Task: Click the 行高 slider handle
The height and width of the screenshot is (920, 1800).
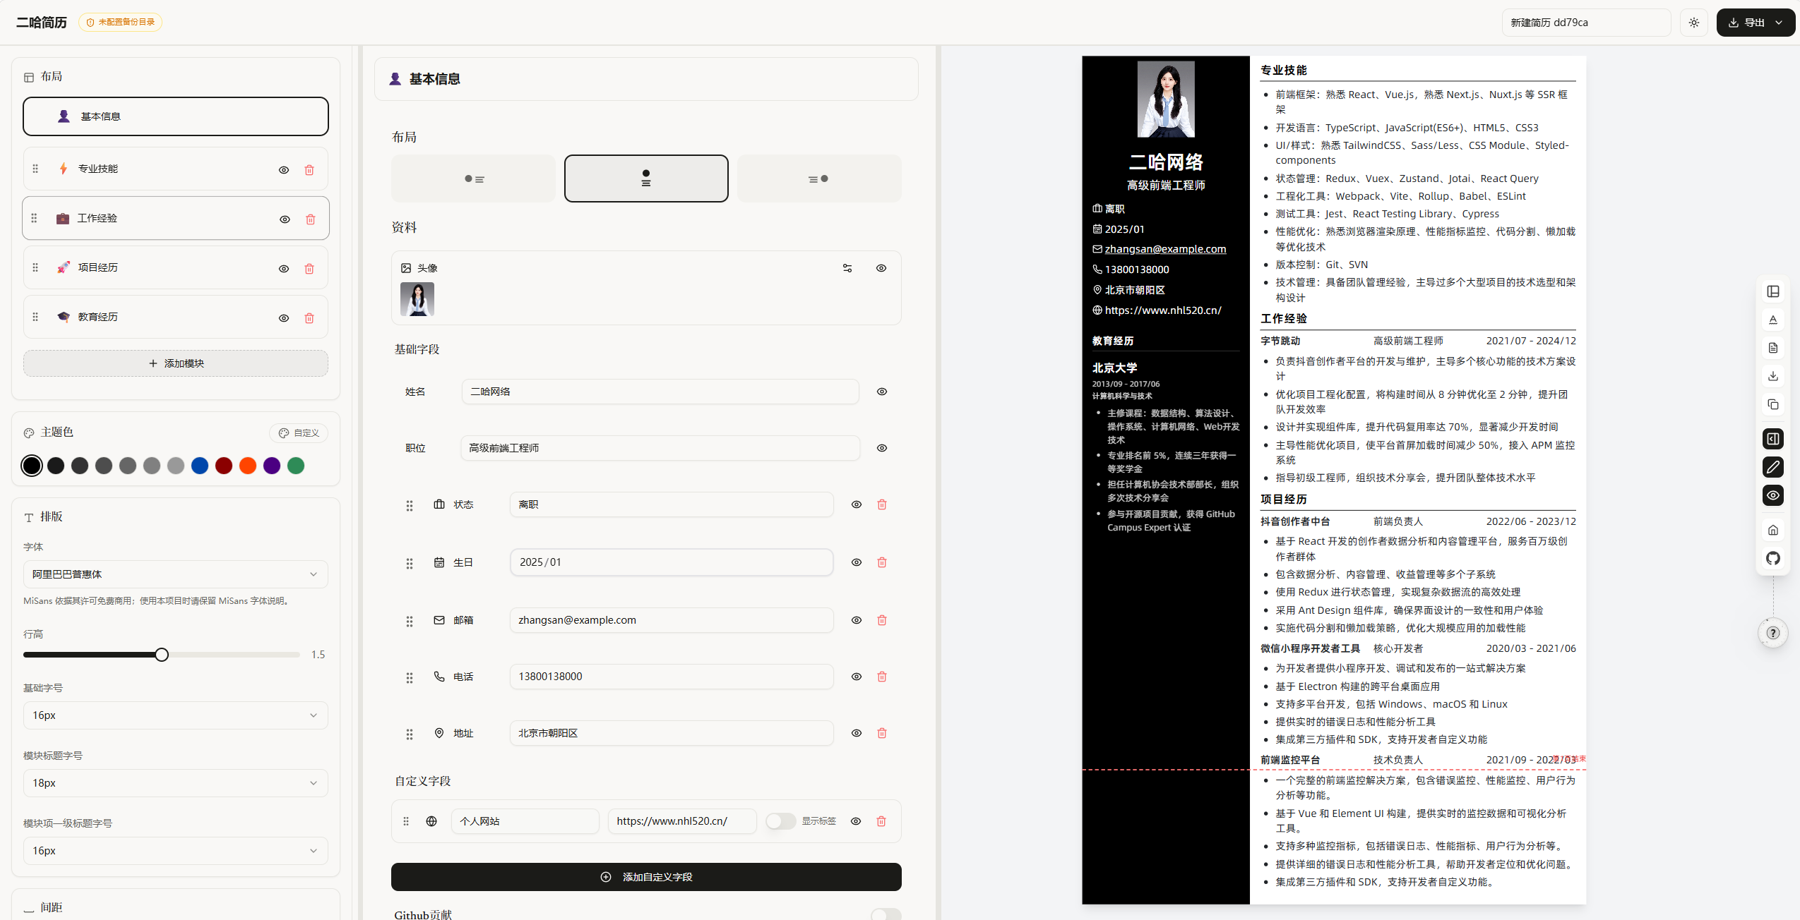Action: point(162,655)
